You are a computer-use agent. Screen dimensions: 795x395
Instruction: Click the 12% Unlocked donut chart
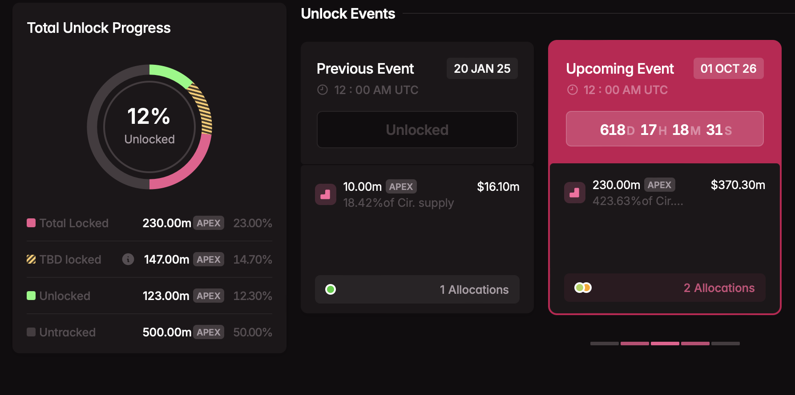(149, 127)
